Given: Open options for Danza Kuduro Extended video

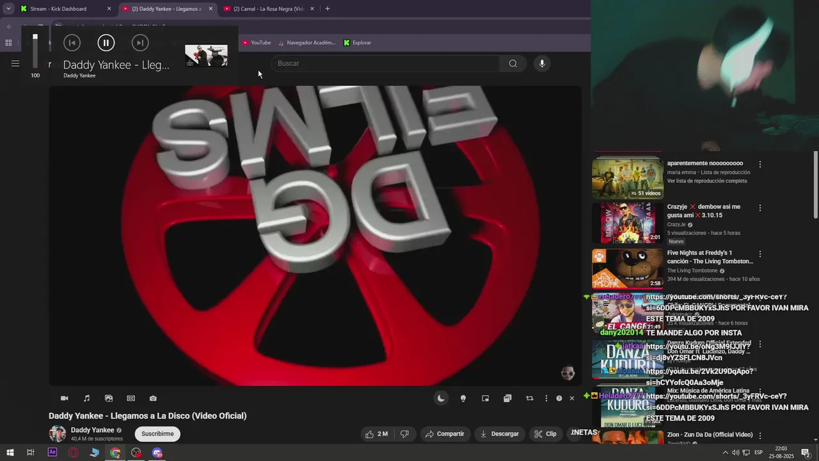Looking at the screenshot, I should (760, 344).
